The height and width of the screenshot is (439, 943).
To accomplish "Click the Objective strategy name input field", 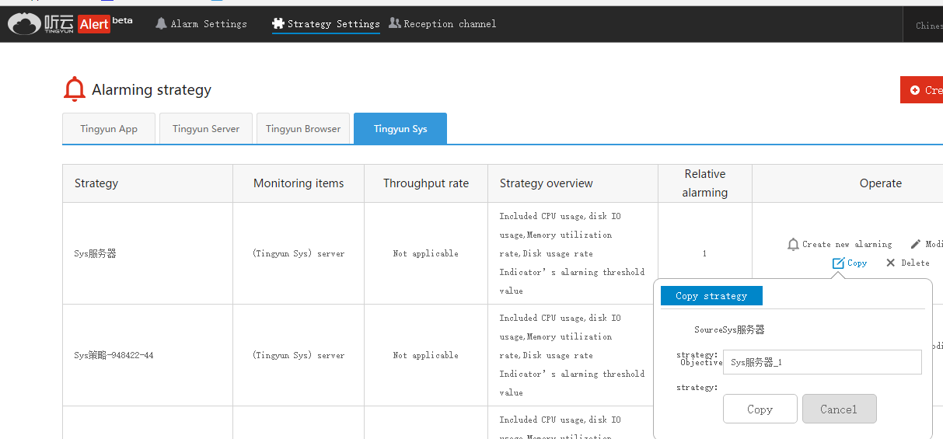I will pyautogui.click(x=822, y=362).
